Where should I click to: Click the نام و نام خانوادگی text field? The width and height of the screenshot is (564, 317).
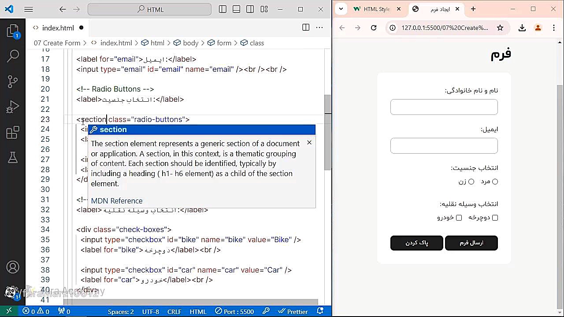coord(444,107)
